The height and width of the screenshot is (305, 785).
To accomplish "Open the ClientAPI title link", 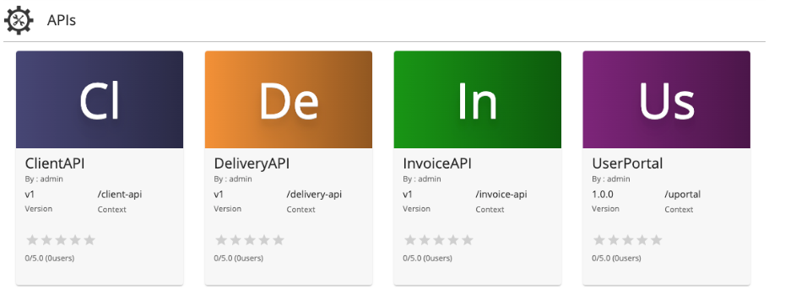I will (x=55, y=163).
